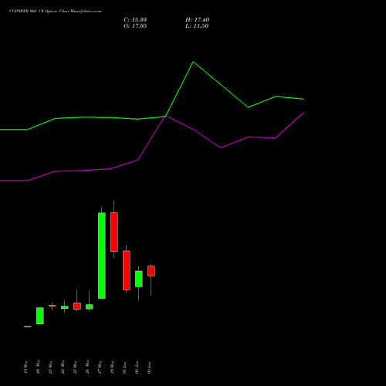Screen dimensions: 386x386
Task: Click the 19 May date label
Action: tap(25, 367)
